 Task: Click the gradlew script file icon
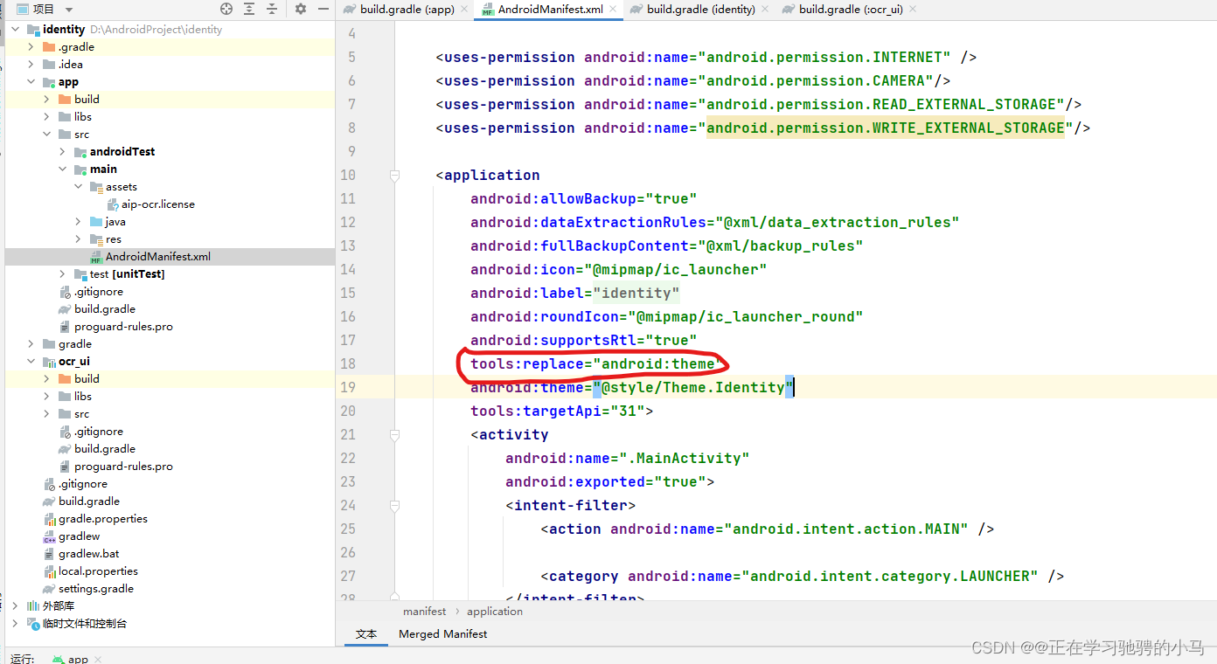pos(50,536)
